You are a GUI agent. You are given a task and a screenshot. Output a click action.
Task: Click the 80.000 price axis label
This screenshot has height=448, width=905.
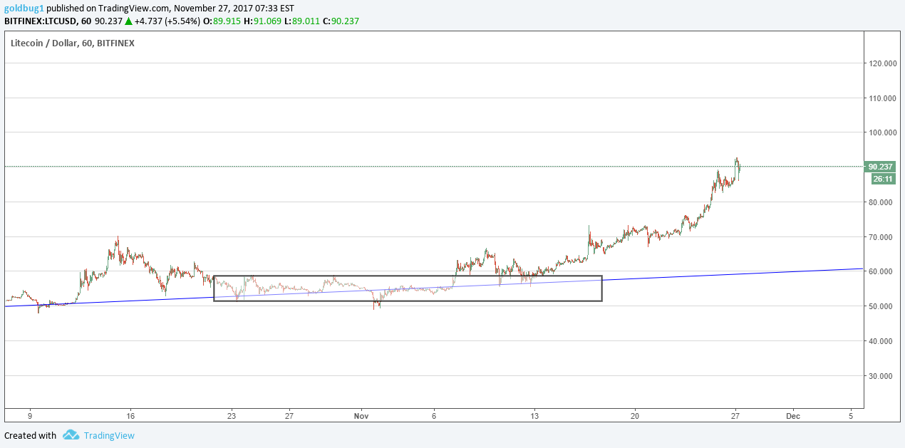point(881,202)
